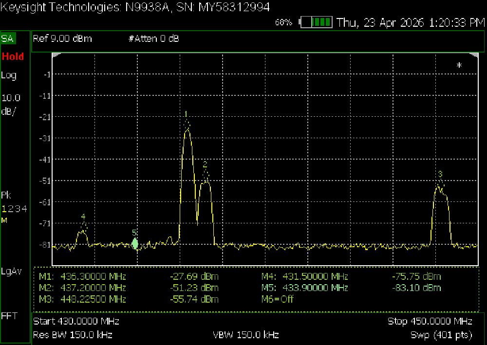Click the 68% battery percentage text
The width and height of the screenshot is (487, 345).
point(283,22)
